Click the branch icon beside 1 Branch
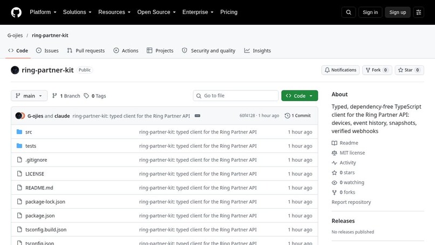The width and height of the screenshot is (435, 245). [x=55, y=96]
